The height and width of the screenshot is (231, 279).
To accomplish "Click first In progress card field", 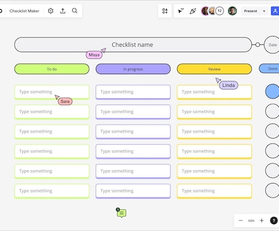I will point(133,92).
